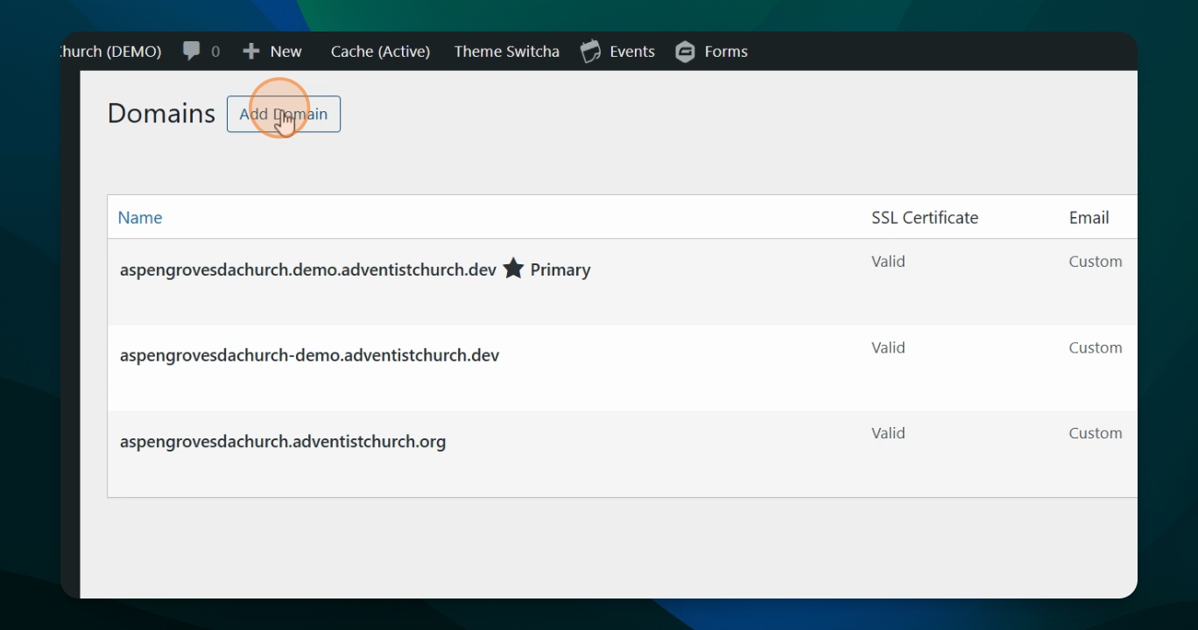
Task: Click Valid SSL status of .org domain
Action: 888,433
